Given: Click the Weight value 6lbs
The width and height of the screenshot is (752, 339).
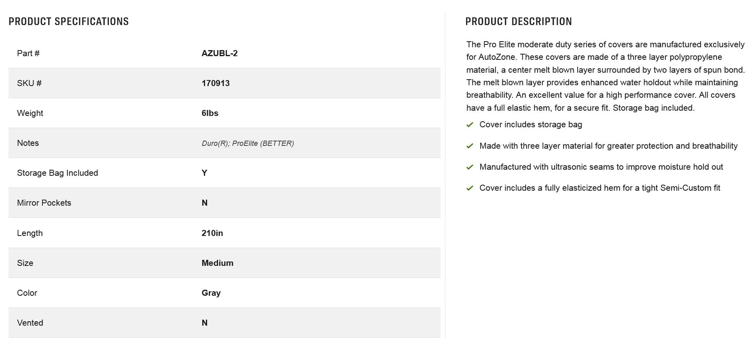Looking at the screenshot, I should pyautogui.click(x=210, y=113).
